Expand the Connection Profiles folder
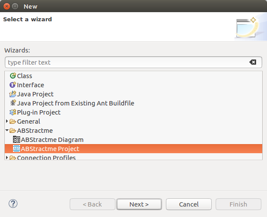 pyautogui.click(x=7, y=158)
